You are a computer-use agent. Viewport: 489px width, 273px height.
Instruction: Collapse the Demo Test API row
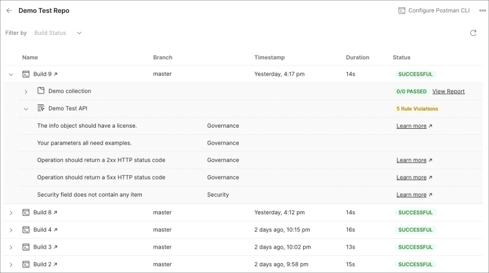tap(26, 109)
